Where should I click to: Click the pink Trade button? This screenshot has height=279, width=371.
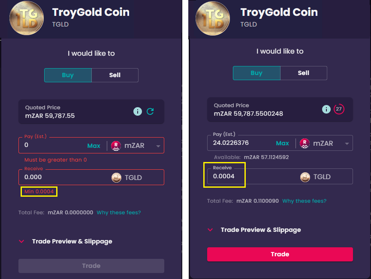(x=280, y=254)
